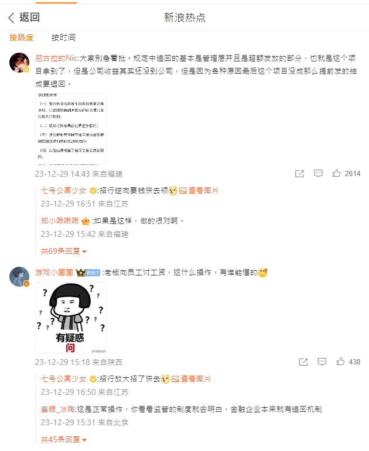Open 素眼_冰陶 user profile link

click(x=57, y=409)
